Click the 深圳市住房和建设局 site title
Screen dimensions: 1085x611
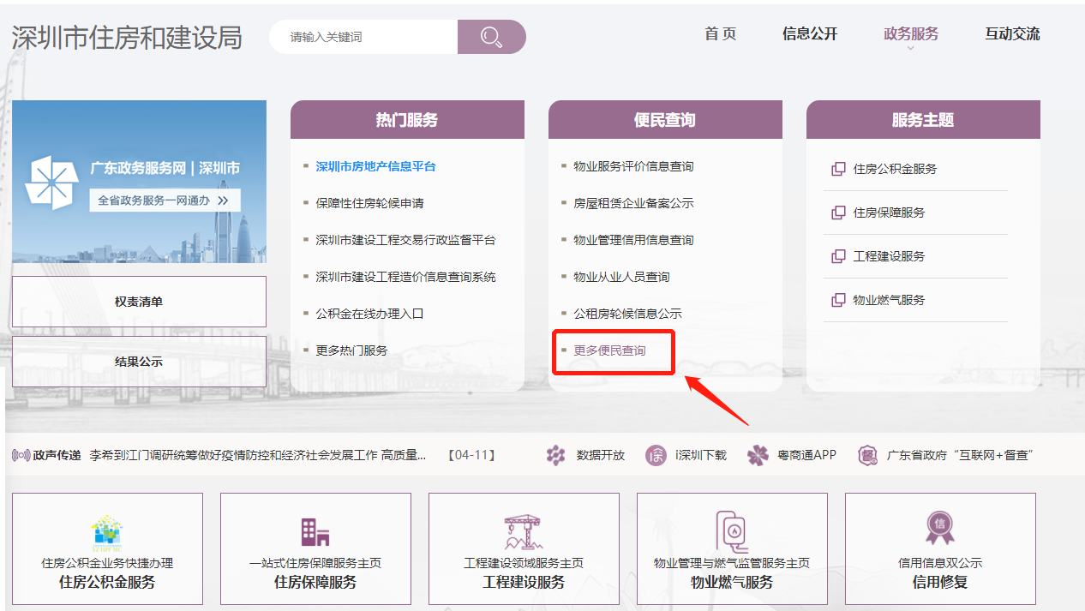(127, 38)
